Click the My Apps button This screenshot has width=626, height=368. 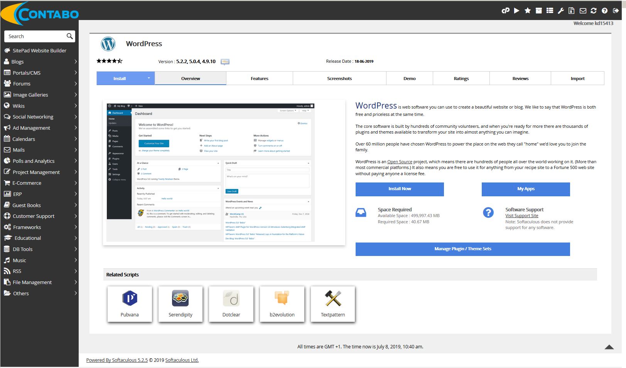526,189
